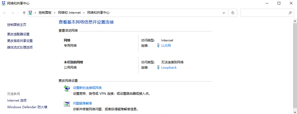Open the Loopback connection status
Viewport: 297px width, 114px height.
[169, 68]
